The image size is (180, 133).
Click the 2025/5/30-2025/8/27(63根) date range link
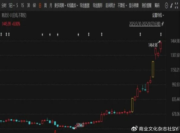145,24
